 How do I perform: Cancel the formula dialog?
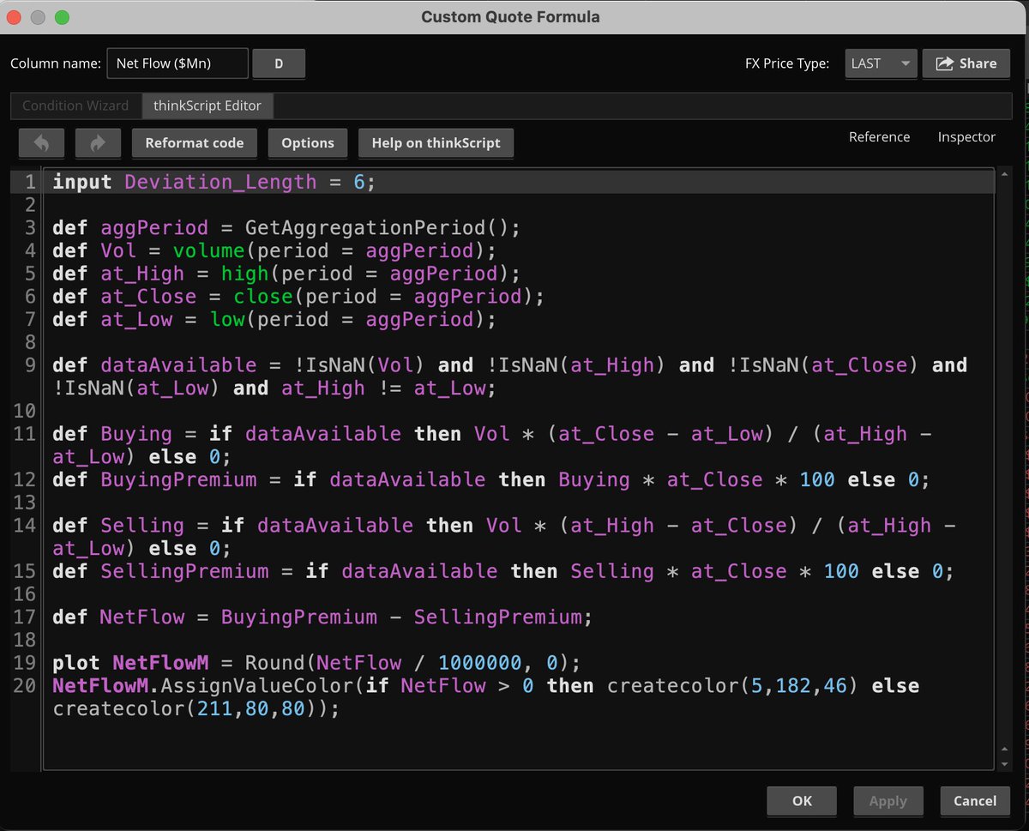[x=975, y=801]
